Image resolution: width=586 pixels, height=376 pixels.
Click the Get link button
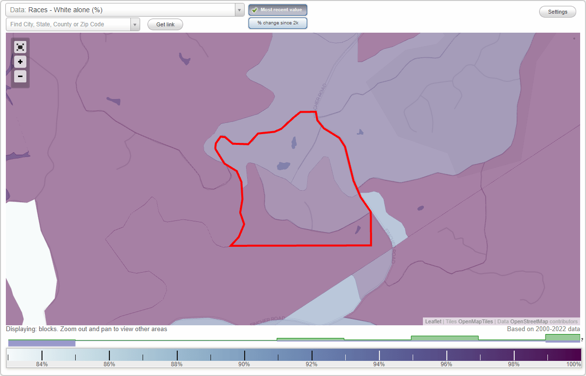165,24
